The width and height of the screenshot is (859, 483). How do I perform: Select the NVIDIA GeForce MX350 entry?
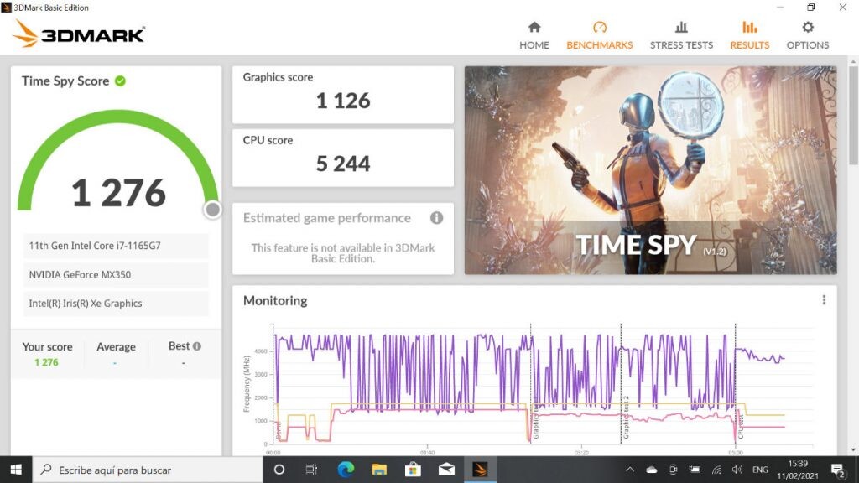(116, 274)
